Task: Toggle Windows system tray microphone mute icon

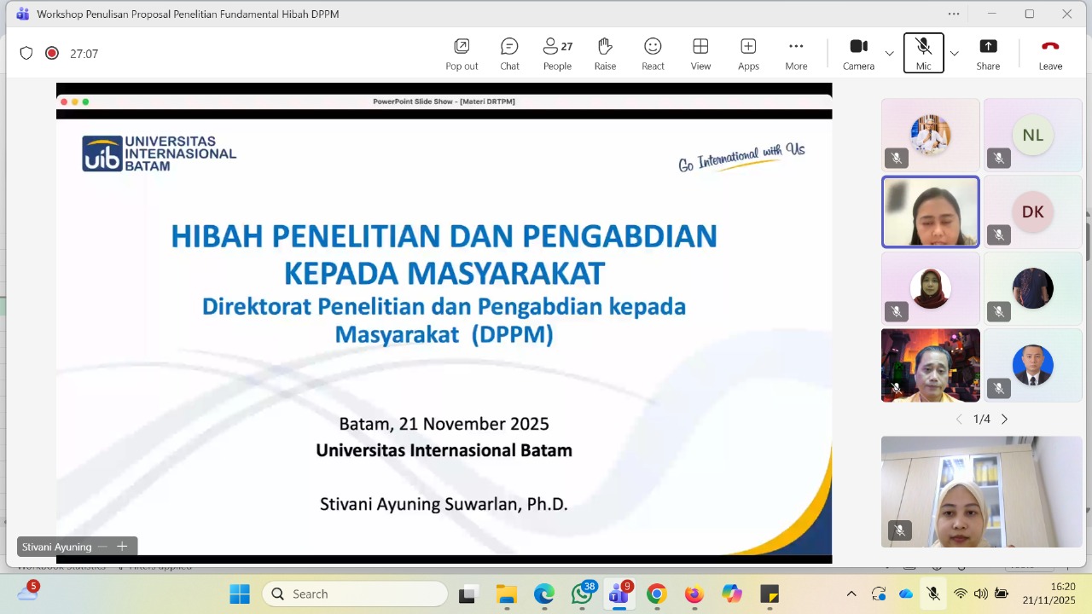Action: click(933, 594)
